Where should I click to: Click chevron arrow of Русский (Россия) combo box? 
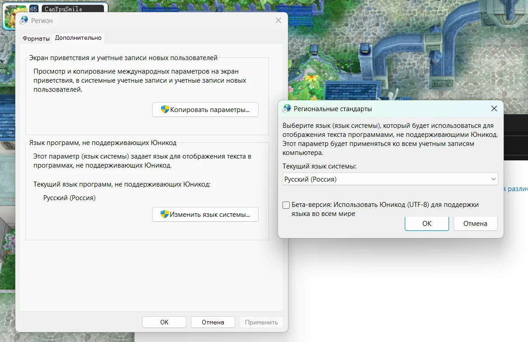point(493,179)
